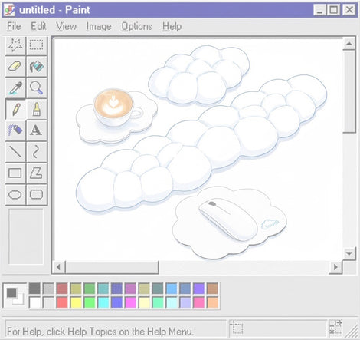The height and width of the screenshot is (340, 360).
Task: Select the Magnifier tool
Action: pos(37,88)
